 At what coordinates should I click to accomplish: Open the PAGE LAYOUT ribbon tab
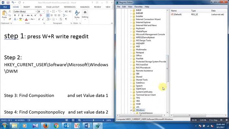click(x=53, y=7)
